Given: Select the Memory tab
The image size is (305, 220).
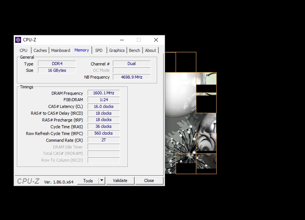Looking at the screenshot, I should [82, 50].
